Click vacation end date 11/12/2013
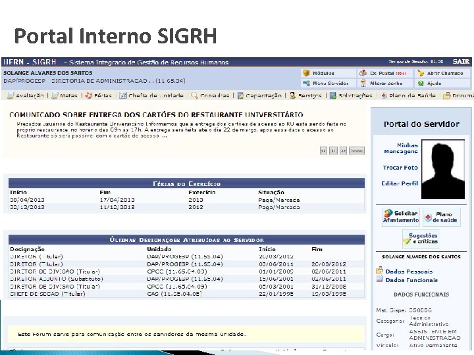 point(117,207)
